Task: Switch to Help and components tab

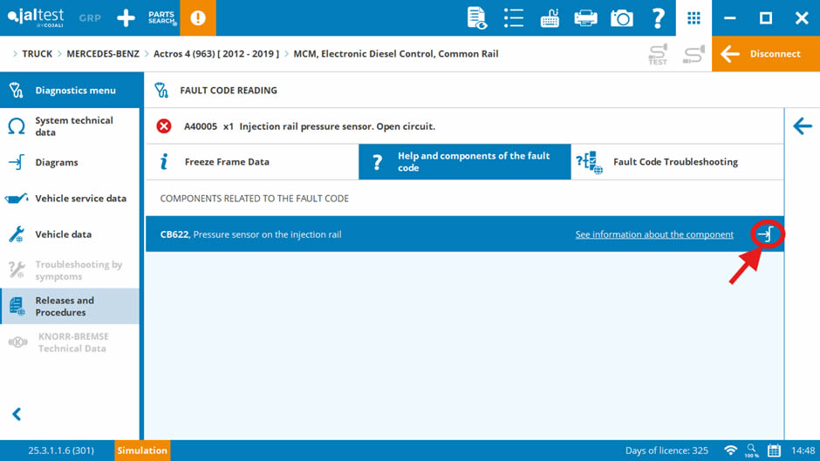Action: coord(464,162)
